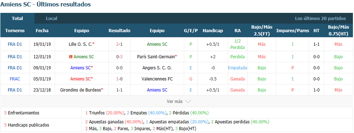The width and height of the screenshot is (354, 133).
Task: Click Los últimos 20 partidos label
Action: click(x=320, y=18)
